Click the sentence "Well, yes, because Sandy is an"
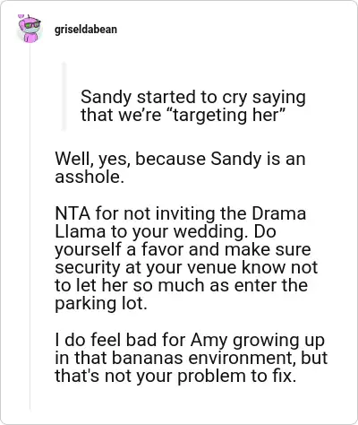Screen dimensions: 358x425 coord(180,159)
